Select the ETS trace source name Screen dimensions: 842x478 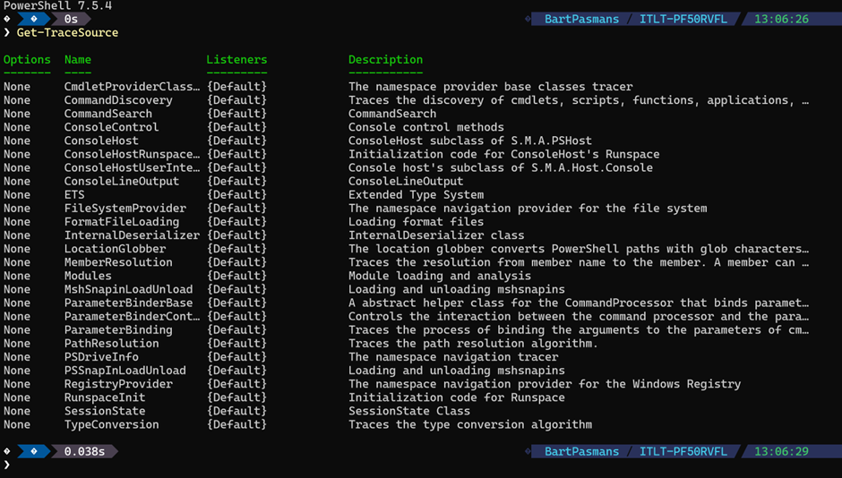[x=74, y=194]
